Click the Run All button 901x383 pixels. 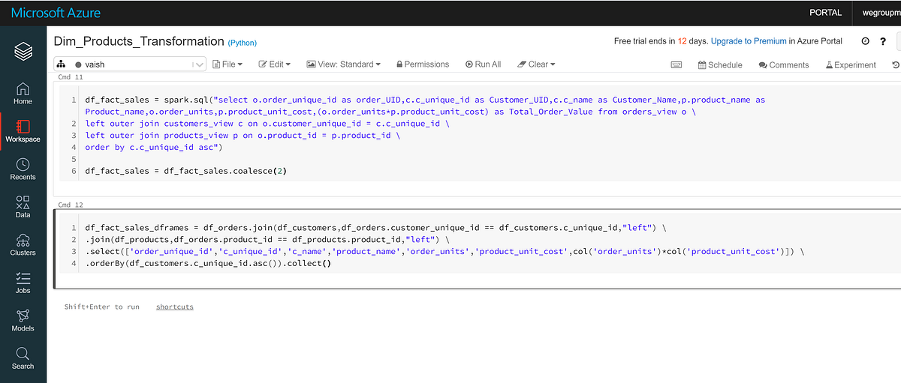(x=483, y=64)
